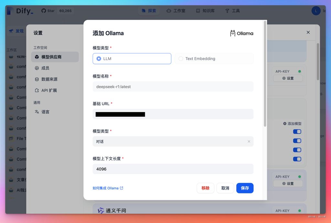Viewport: 331px width, 223px height.
Task: Toggle the last model switch in list
Action: pos(297,159)
